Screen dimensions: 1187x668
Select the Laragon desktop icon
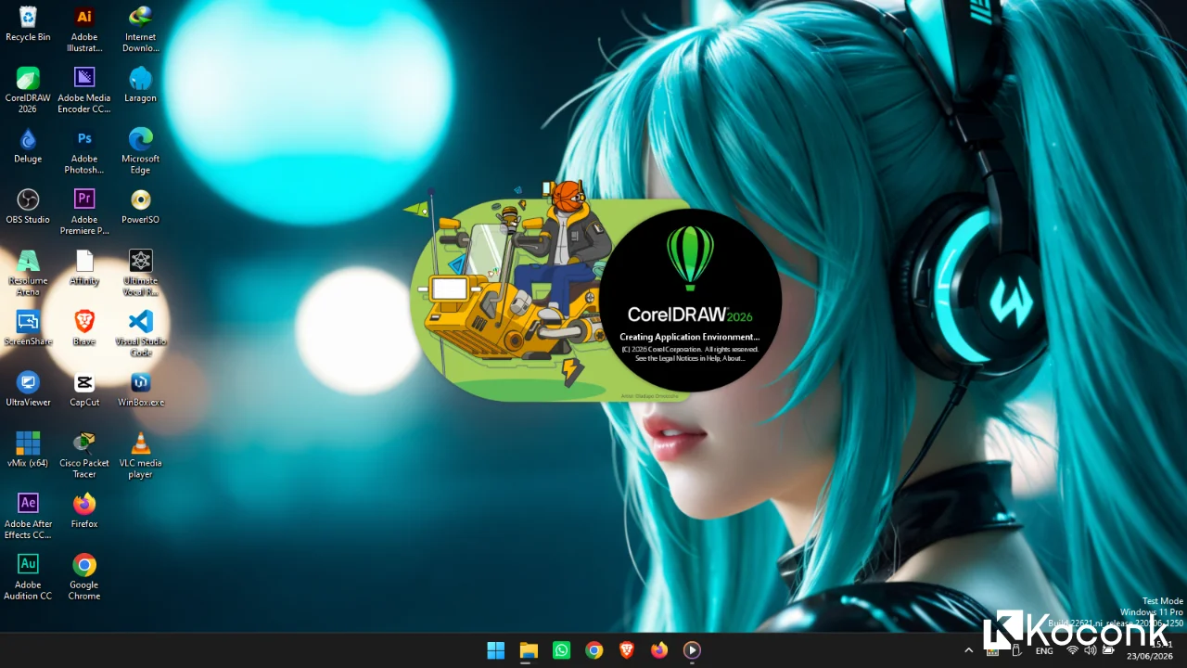pos(140,85)
